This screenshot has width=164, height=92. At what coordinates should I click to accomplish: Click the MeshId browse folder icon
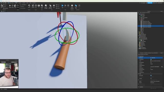(162, 67)
